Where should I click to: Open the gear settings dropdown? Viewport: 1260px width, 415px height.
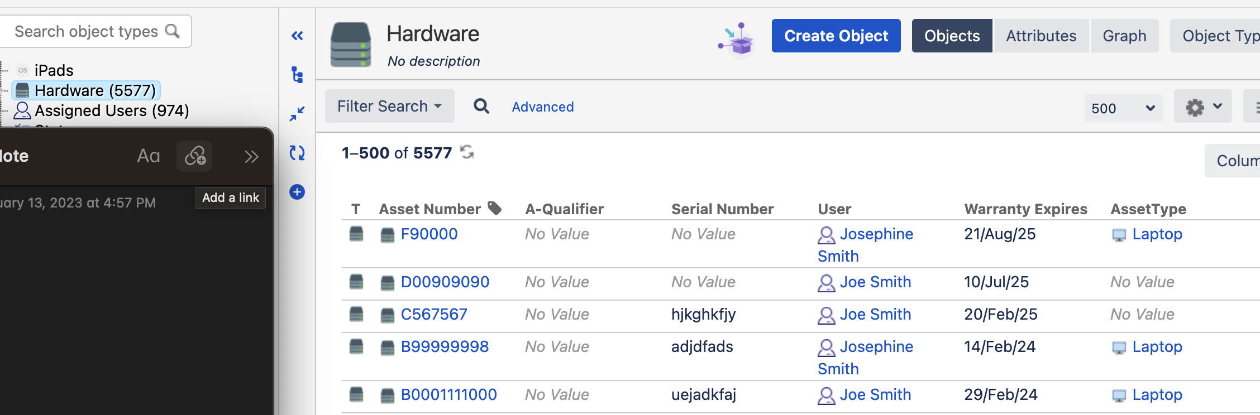point(1203,107)
